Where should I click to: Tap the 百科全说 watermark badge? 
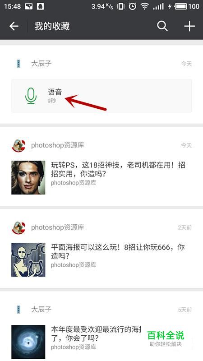click(166, 338)
